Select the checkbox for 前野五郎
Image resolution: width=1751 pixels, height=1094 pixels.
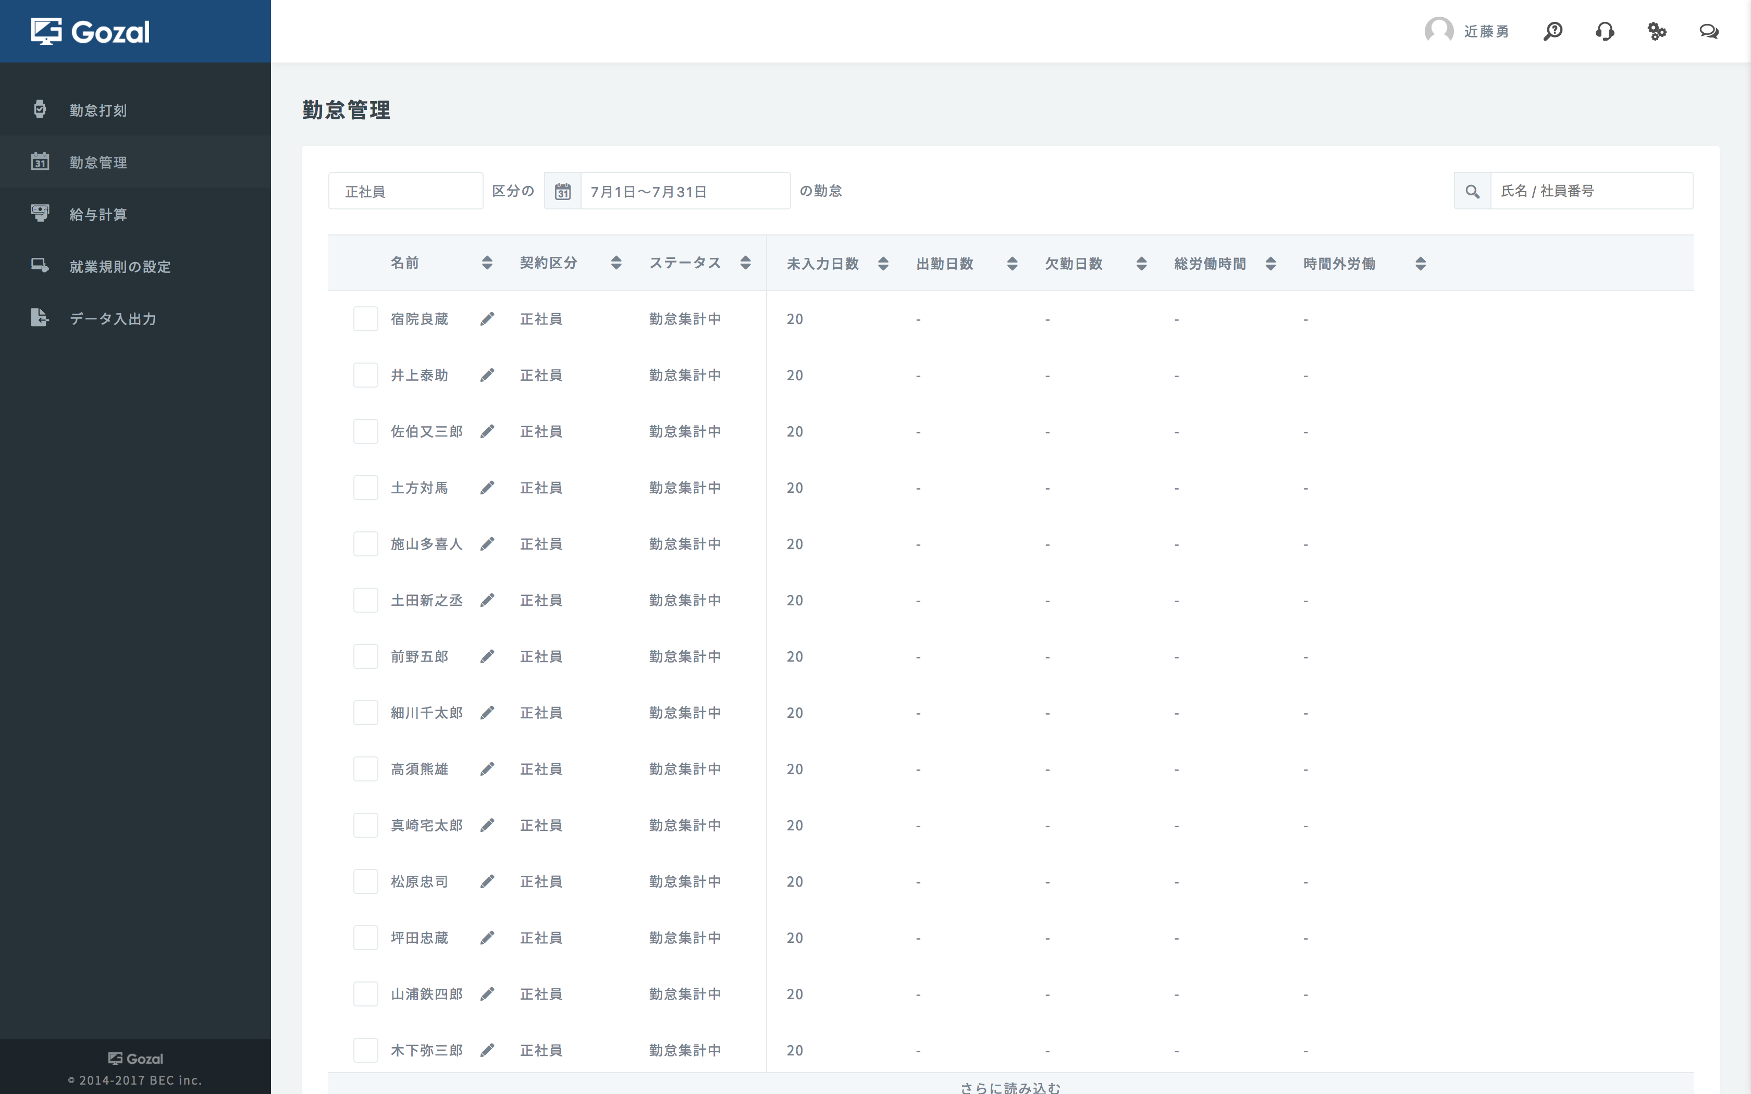[365, 656]
